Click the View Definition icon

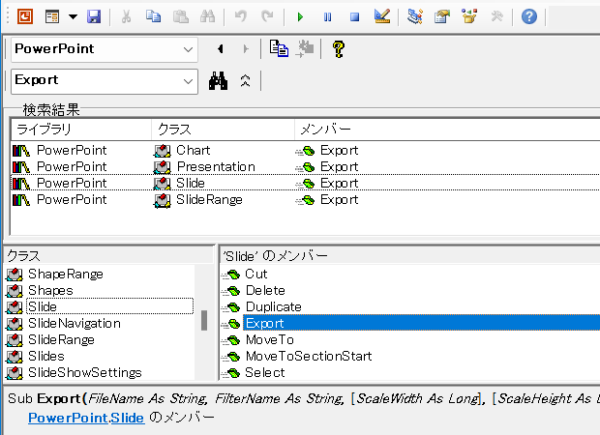305,49
